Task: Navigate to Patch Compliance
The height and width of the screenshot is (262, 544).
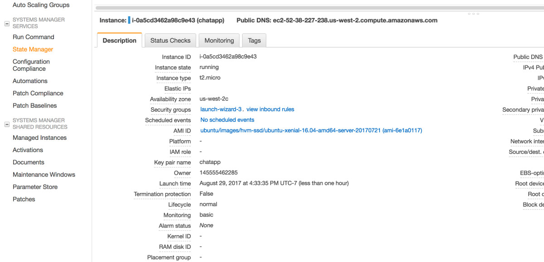Action: tap(38, 93)
